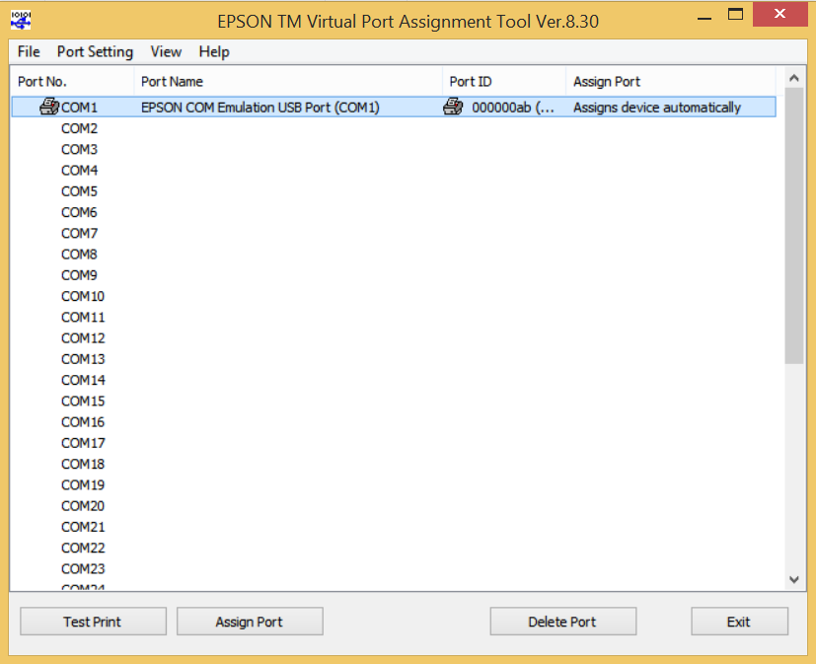Click the scrollbar down arrow

(x=794, y=580)
